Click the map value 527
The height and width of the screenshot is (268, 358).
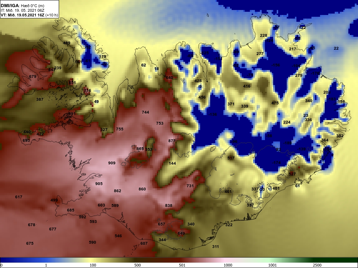(x=292, y=174)
